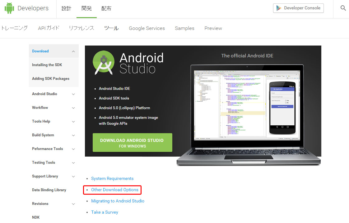The width and height of the screenshot is (349, 223).
Task: Click the Android Studio compass logo
Action: point(104,63)
